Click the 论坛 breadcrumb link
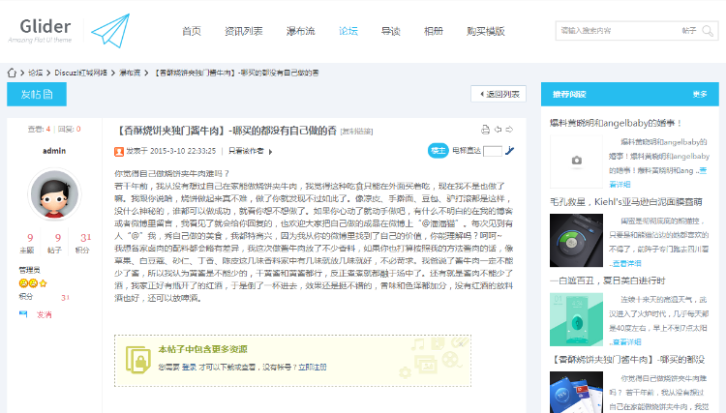This screenshot has width=726, height=413. click(x=35, y=73)
